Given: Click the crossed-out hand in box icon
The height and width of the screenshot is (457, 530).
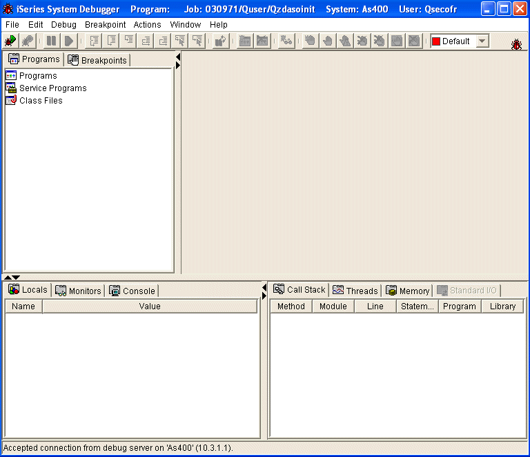Looking at the screenshot, I should (x=414, y=41).
